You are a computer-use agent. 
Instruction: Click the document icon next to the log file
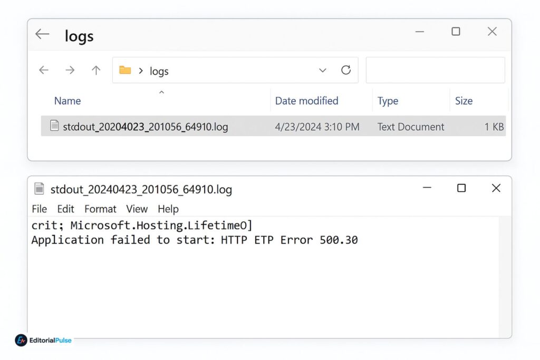(54, 127)
